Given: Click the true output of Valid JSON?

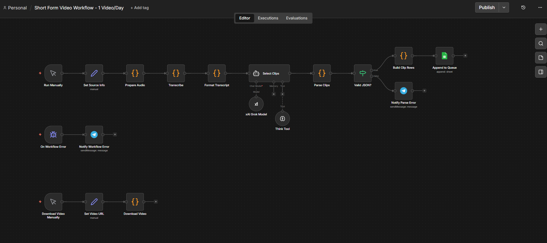Looking at the screenshot, I should pos(371,70).
